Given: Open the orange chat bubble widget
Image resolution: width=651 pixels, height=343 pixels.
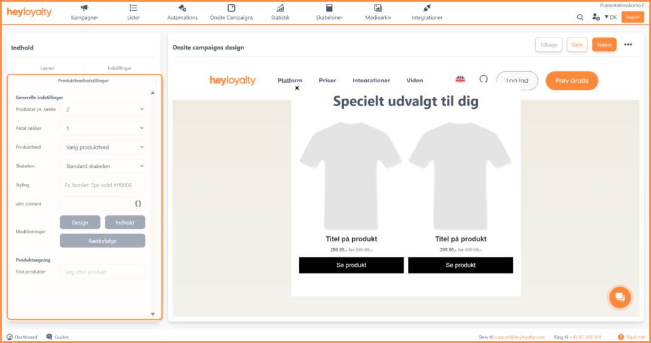Looking at the screenshot, I should pos(620,297).
